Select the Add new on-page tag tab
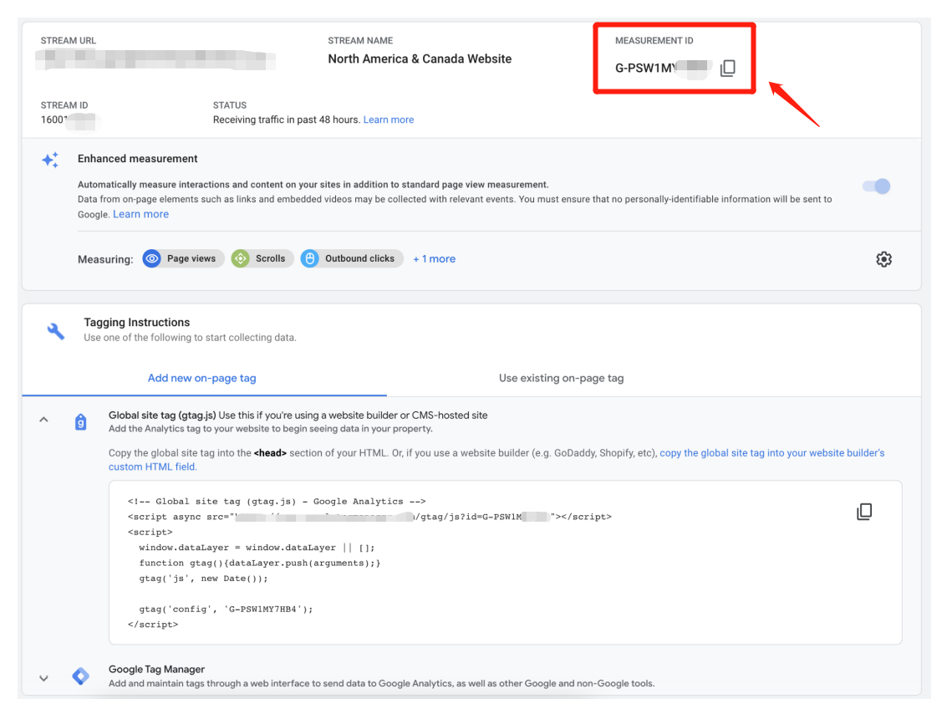 coord(202,378)
